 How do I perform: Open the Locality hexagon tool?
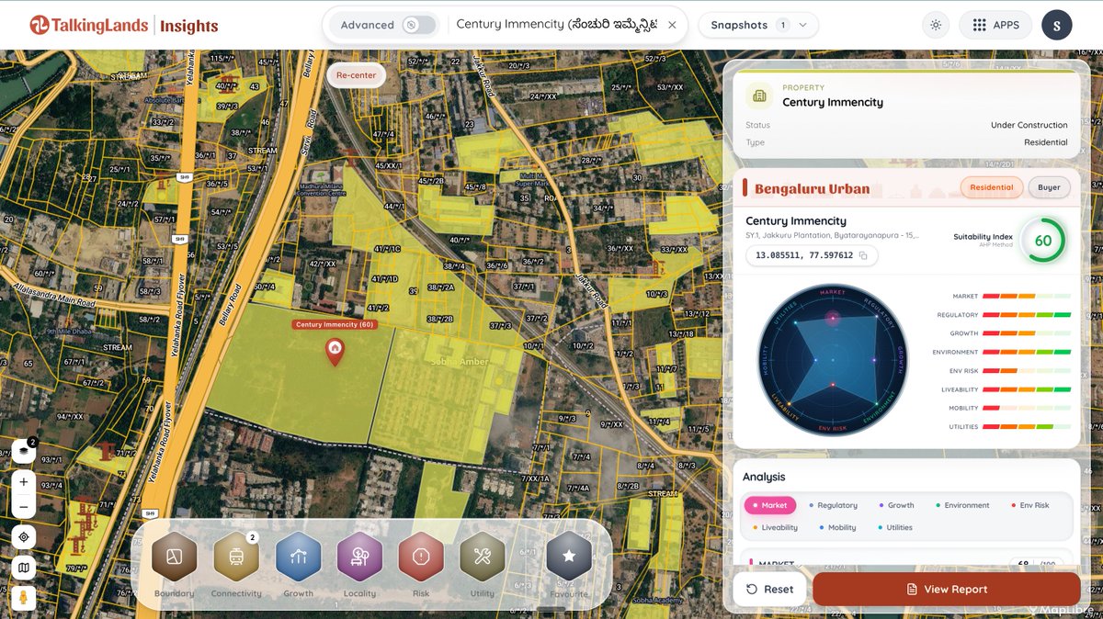359,557
